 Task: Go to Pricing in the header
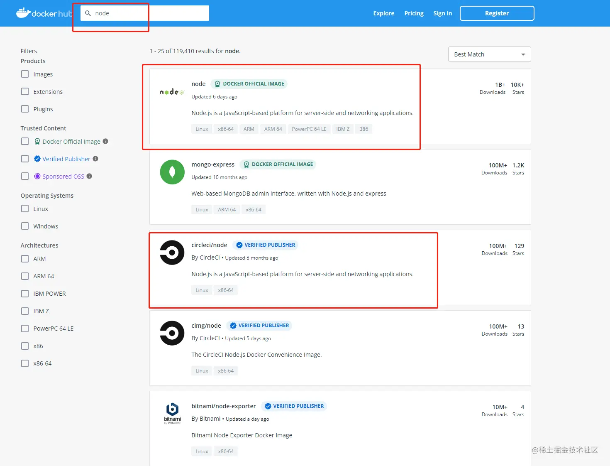pos(414,13)
